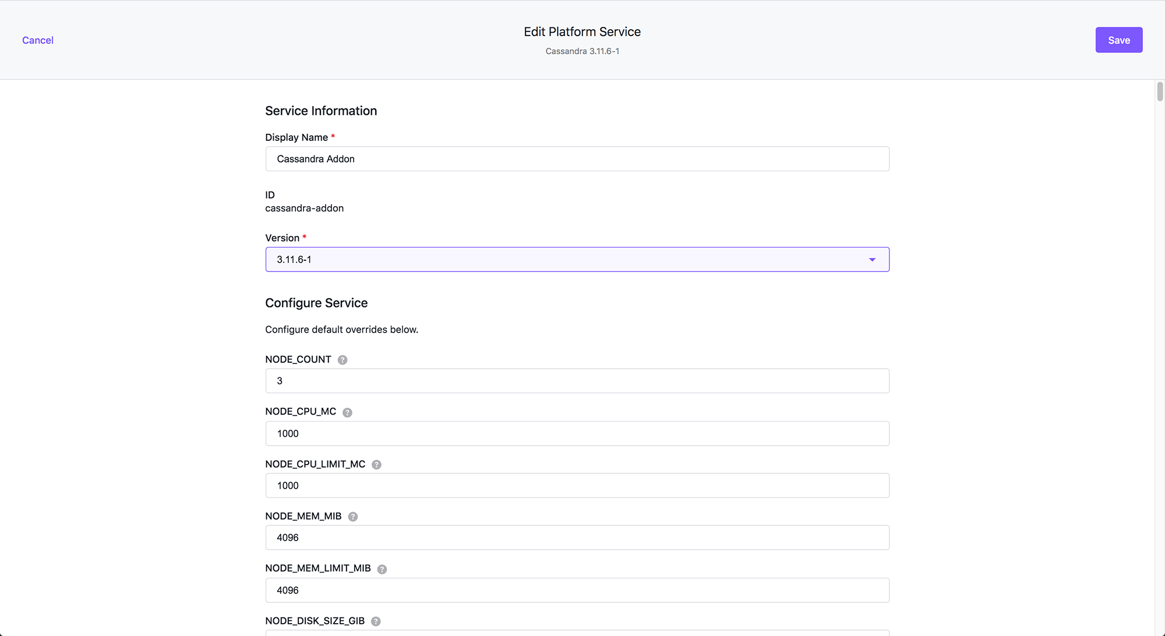Click the page vertical scrollbar thumb
The height and width of the screenshot is (636, 1165).
tap(1160, 92)
